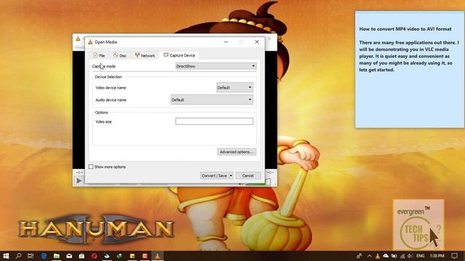
Task: Open Advanced options
Action: pos(237,152)
